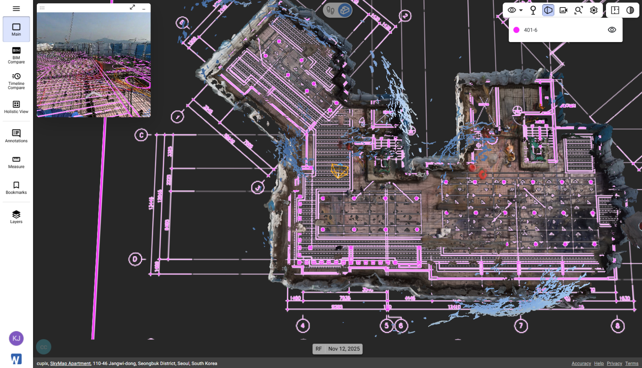Open the SkyMap Apartment link

click(70, 363)
